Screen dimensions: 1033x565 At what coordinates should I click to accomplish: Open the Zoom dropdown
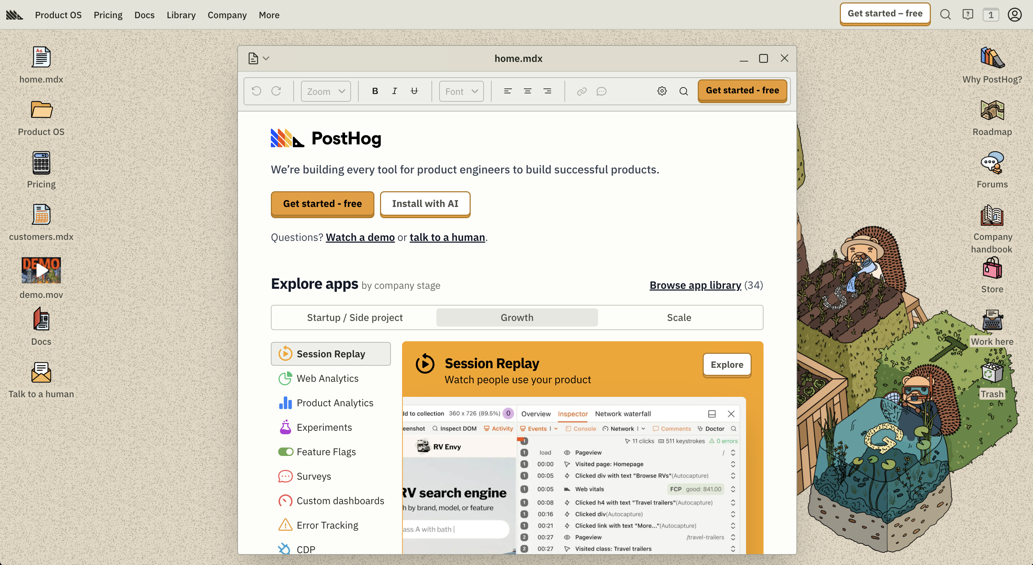tap(326, 91)
